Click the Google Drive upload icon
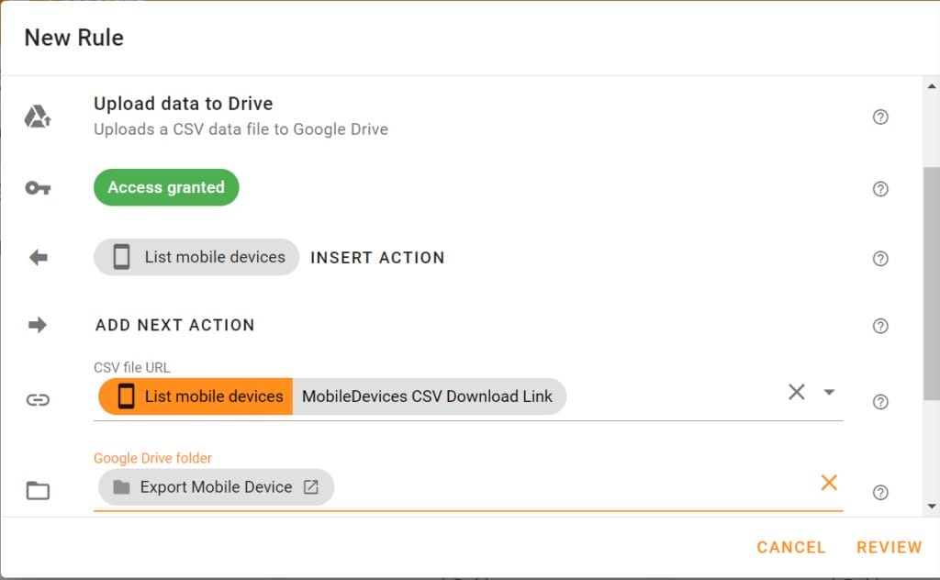Viewport: 940px width, 580px height. (37, 116)
